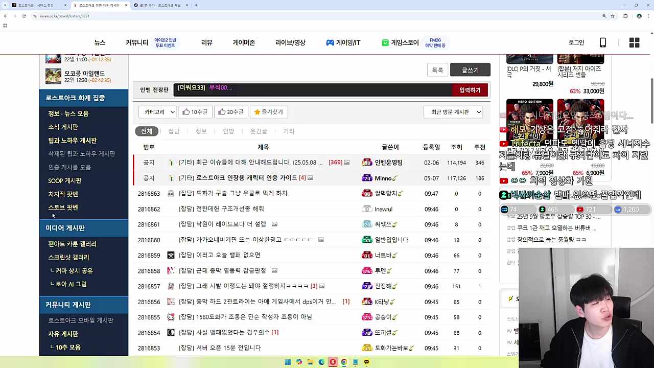
Task: Expand the 최근 방문 게시판 dropdown
Action: 454,112
